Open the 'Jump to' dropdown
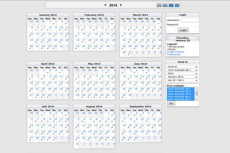Screen dimensions: 230x153 182,67
